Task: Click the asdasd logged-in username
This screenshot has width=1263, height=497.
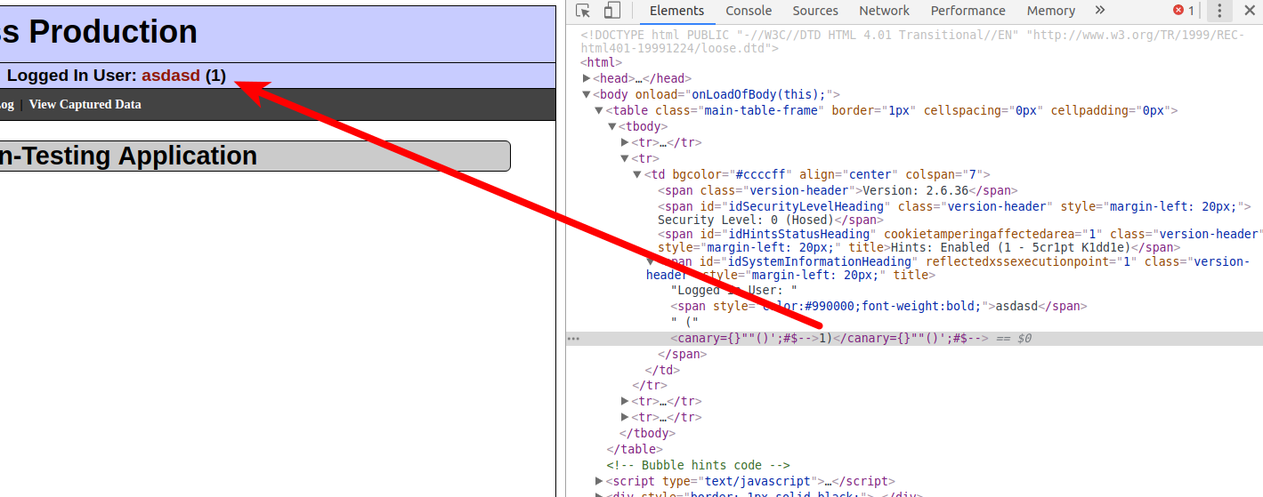Action: pos(171,76)
